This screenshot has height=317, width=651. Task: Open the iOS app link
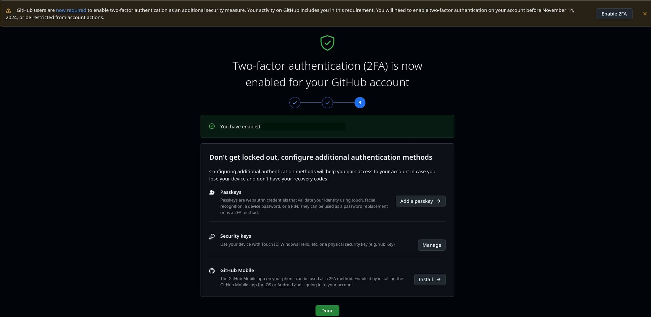[x=268, y=285]
